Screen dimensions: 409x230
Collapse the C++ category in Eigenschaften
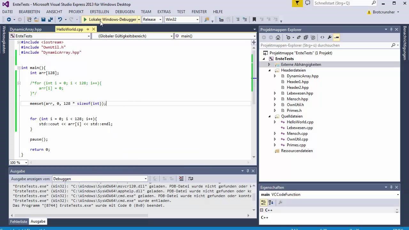(x=262, y=210)
